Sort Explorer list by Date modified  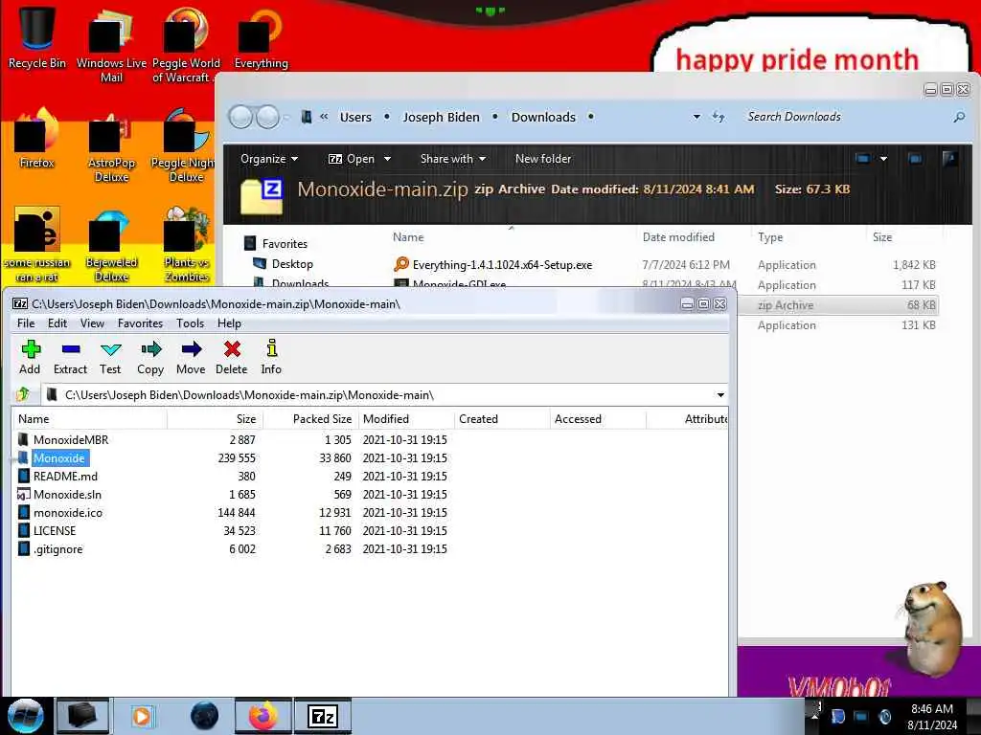point(678,237)
